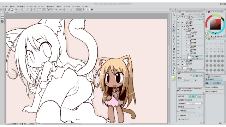Open the snap options dropdown in command bar
The height and width of the screenshot is (127, 226).
click(x=62, y=10)
